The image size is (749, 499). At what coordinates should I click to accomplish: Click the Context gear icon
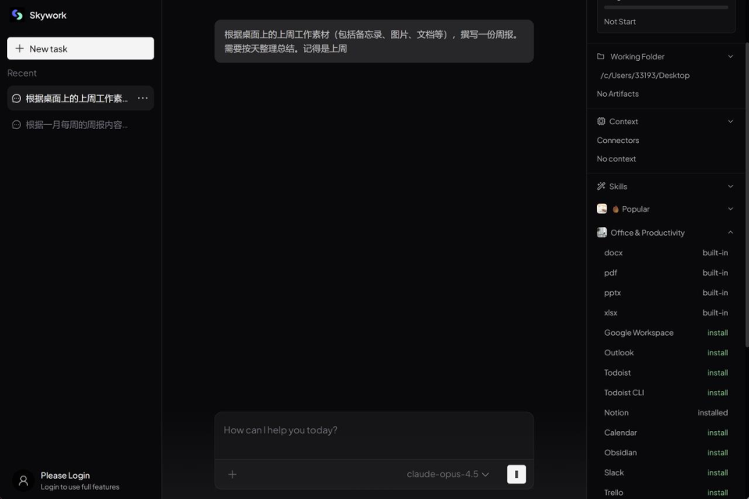(600, 121)
